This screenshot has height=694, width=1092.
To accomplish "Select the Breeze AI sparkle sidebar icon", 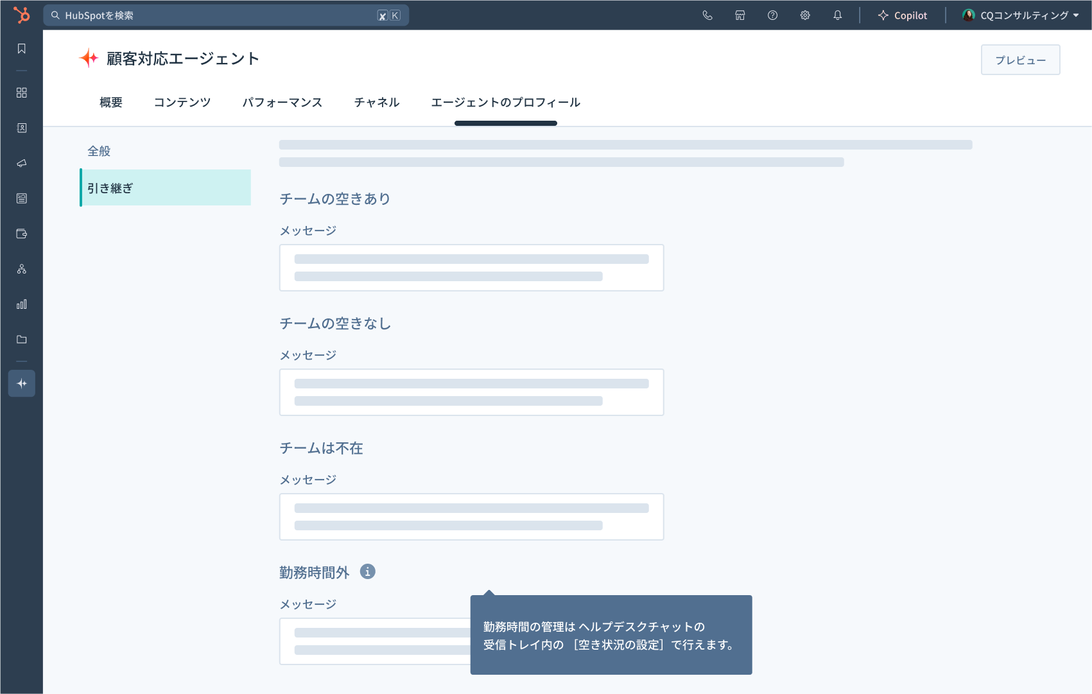I will pyautogui.click(x=22, y=383).
